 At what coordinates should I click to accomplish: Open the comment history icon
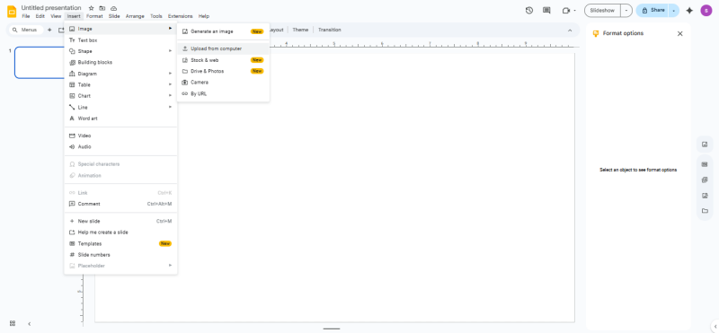click(546, 10)
